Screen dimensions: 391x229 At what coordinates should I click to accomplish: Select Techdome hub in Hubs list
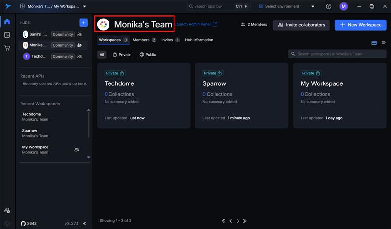tap(53, 56)
